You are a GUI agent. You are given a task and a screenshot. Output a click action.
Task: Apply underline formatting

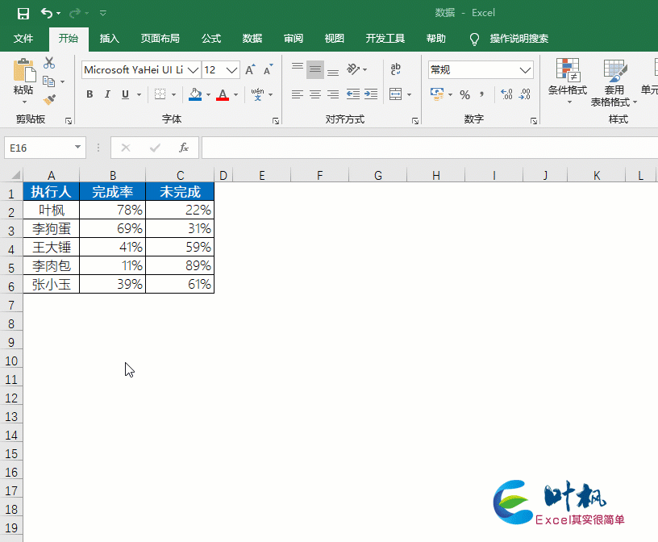(x=126, y=94)
